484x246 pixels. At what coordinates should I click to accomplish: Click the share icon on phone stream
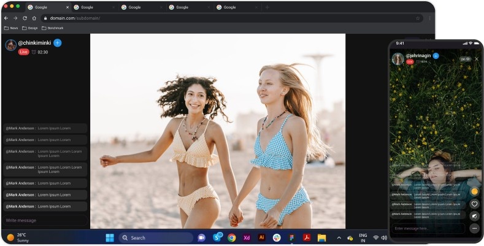click(474, 216)
